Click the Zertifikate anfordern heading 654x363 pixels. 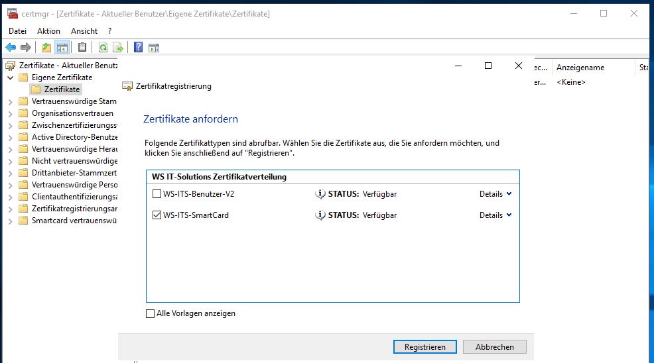click(190, 119)
